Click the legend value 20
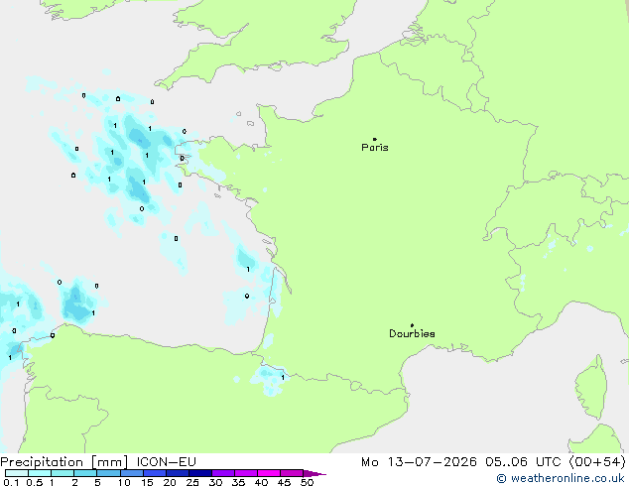 (170, 482)
